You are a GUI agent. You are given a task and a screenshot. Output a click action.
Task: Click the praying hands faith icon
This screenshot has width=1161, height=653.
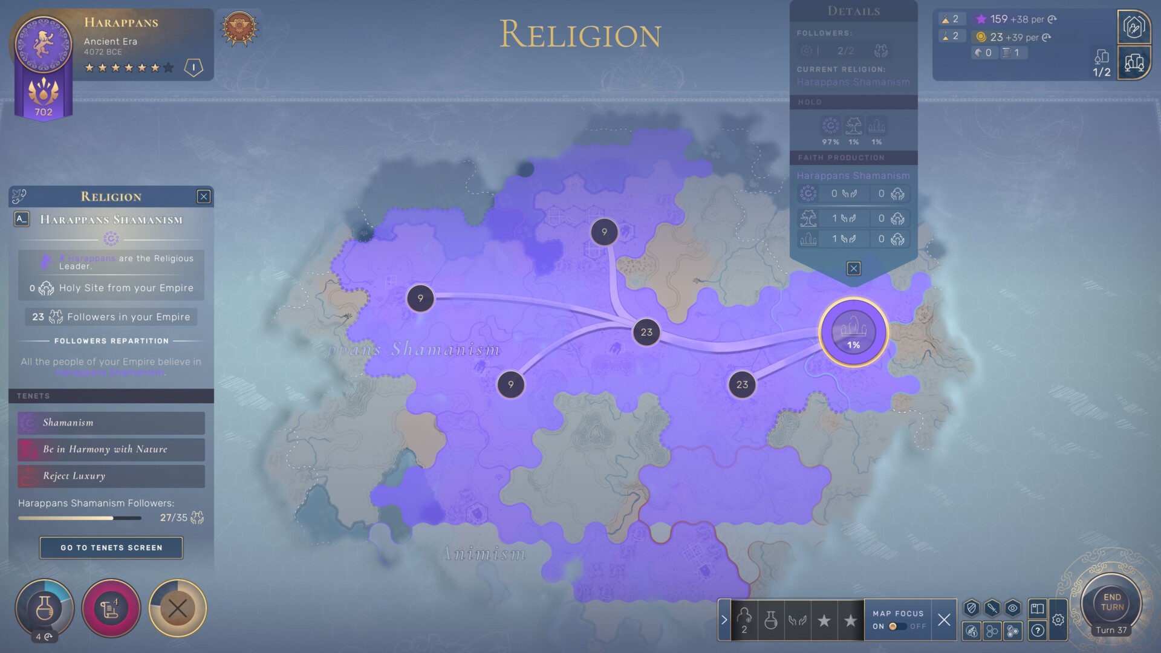797,620
